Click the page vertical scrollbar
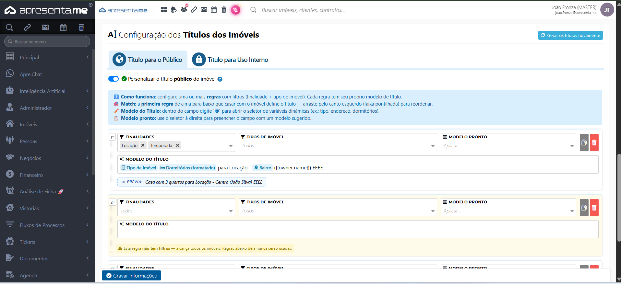This screenshot has width=621, height=284. [619, 198]
